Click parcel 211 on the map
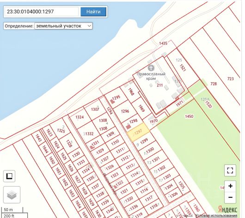 pyautogui.click(x=159, y=85)
